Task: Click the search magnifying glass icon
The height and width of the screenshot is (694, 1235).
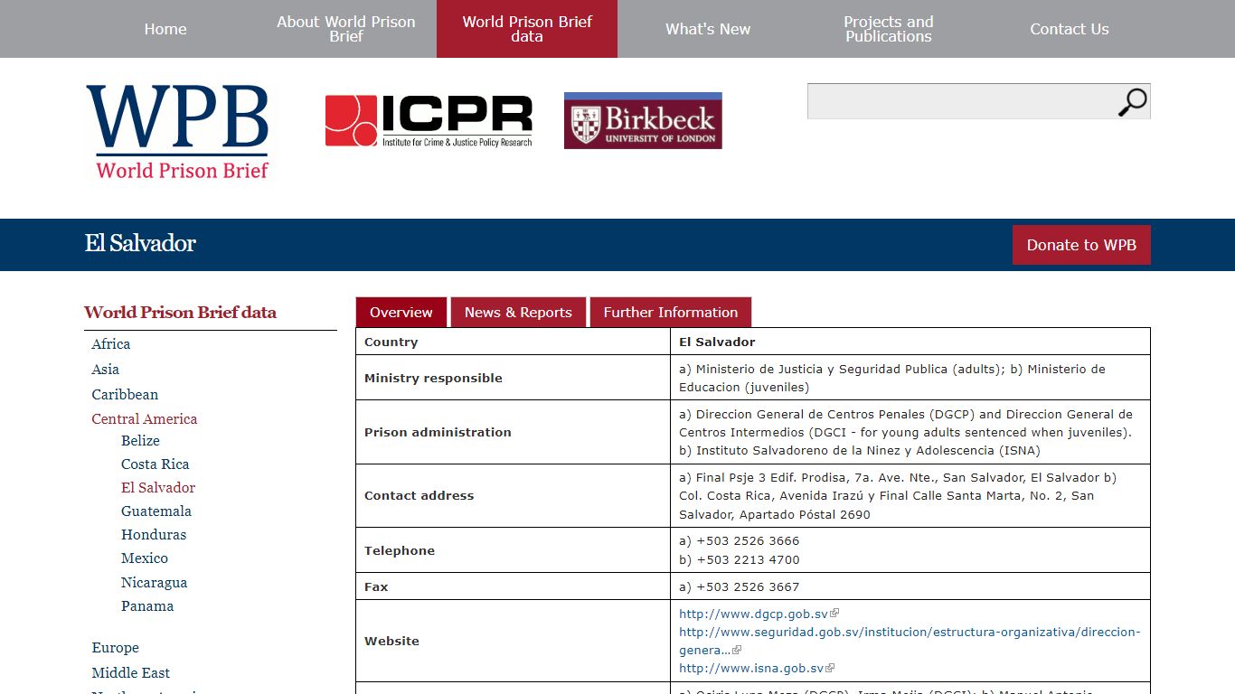Action: click(x=1132, y=102)
